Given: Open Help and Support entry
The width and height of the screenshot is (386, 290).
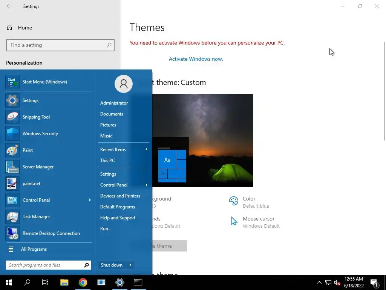Looking at the screenshot, I should [118, 218].
